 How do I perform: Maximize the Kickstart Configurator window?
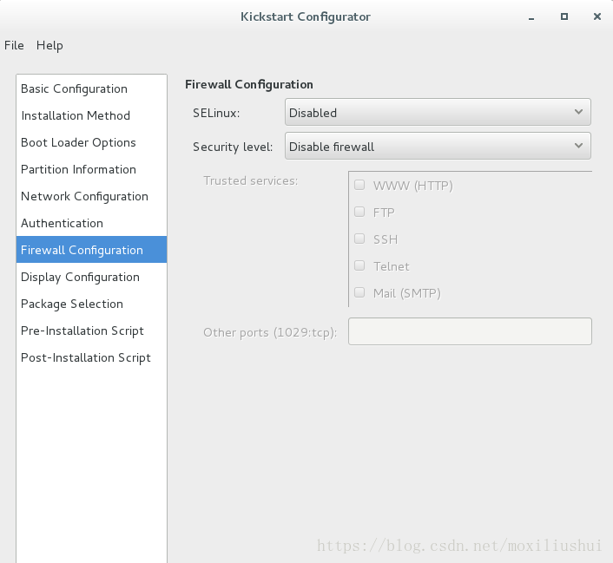[x=564, y=16]
